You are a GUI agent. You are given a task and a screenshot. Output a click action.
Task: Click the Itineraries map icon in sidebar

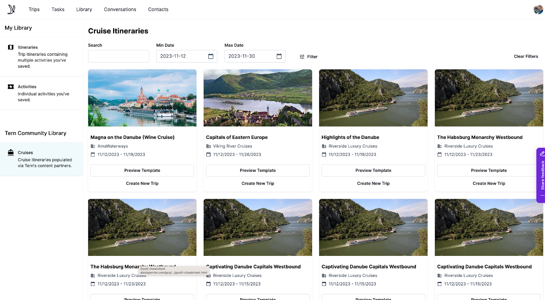[11, 47]
